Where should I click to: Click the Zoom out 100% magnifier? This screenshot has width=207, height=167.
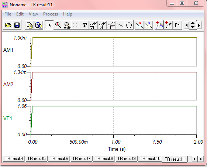point(67,25)
